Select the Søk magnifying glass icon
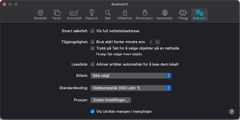This screenshot has width=240, height=120. coord(108,15)
